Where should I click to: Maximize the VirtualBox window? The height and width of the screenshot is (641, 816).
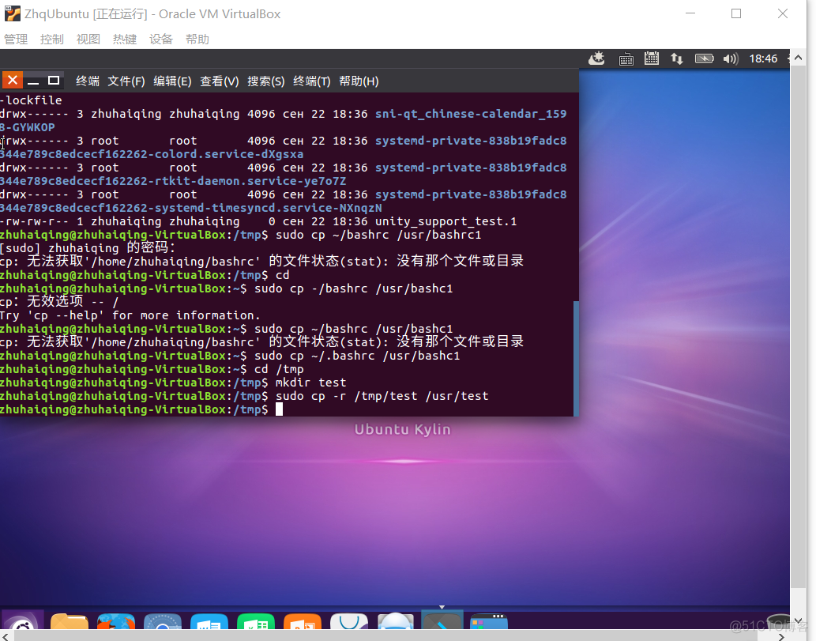(x=736, y=13)
